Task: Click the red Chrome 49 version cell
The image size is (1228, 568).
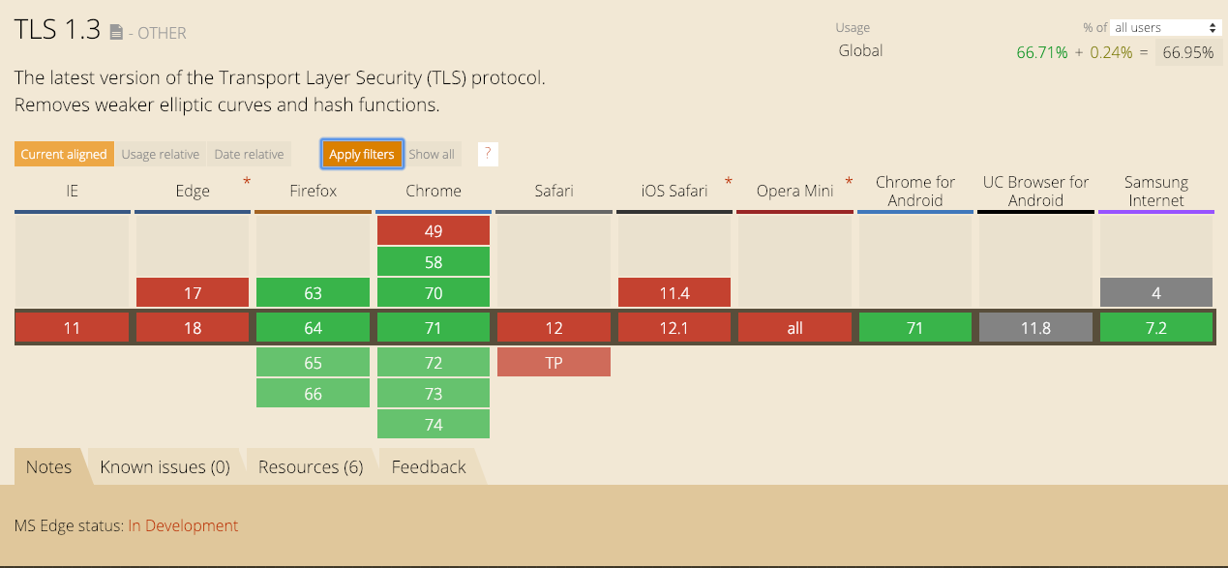Action: pos(434,230)
